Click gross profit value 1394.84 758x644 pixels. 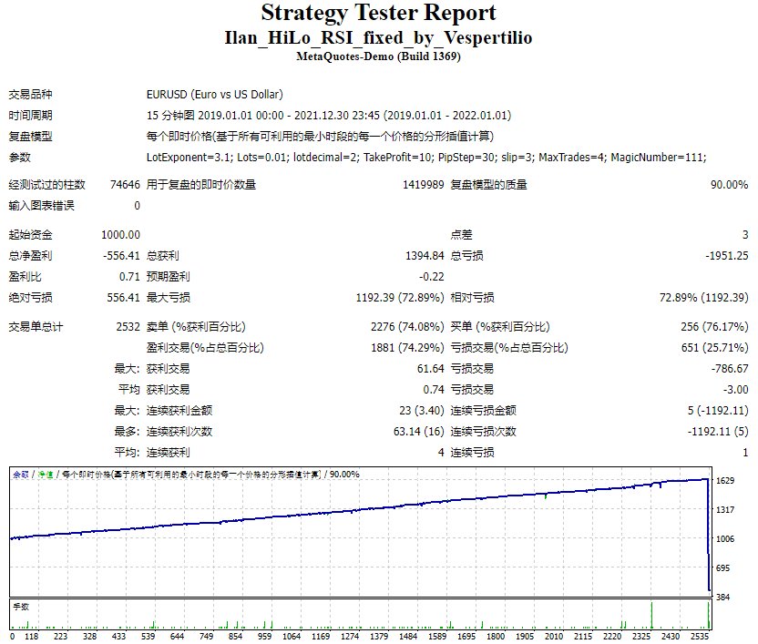coord(425,256)
